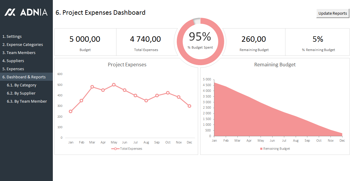This screenshot has width=353, height=181.
Task: Click the Project Expenses chart title
Action: pos(127,65)
